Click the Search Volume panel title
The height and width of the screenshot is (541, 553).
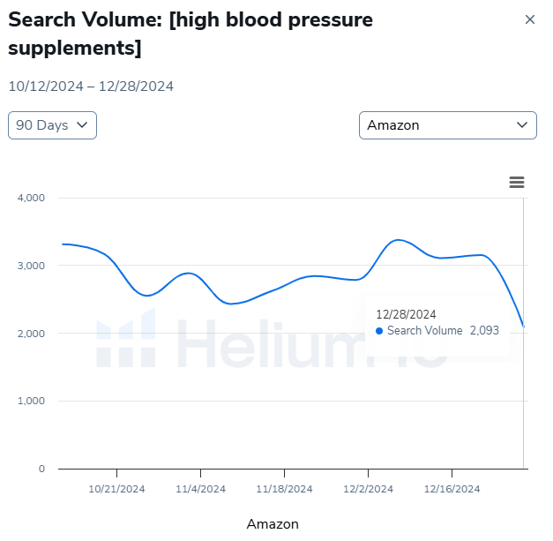(191, 34)
